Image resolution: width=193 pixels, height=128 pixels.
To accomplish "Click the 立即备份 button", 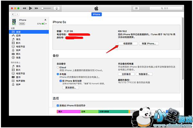I will [x=126, y=74].
